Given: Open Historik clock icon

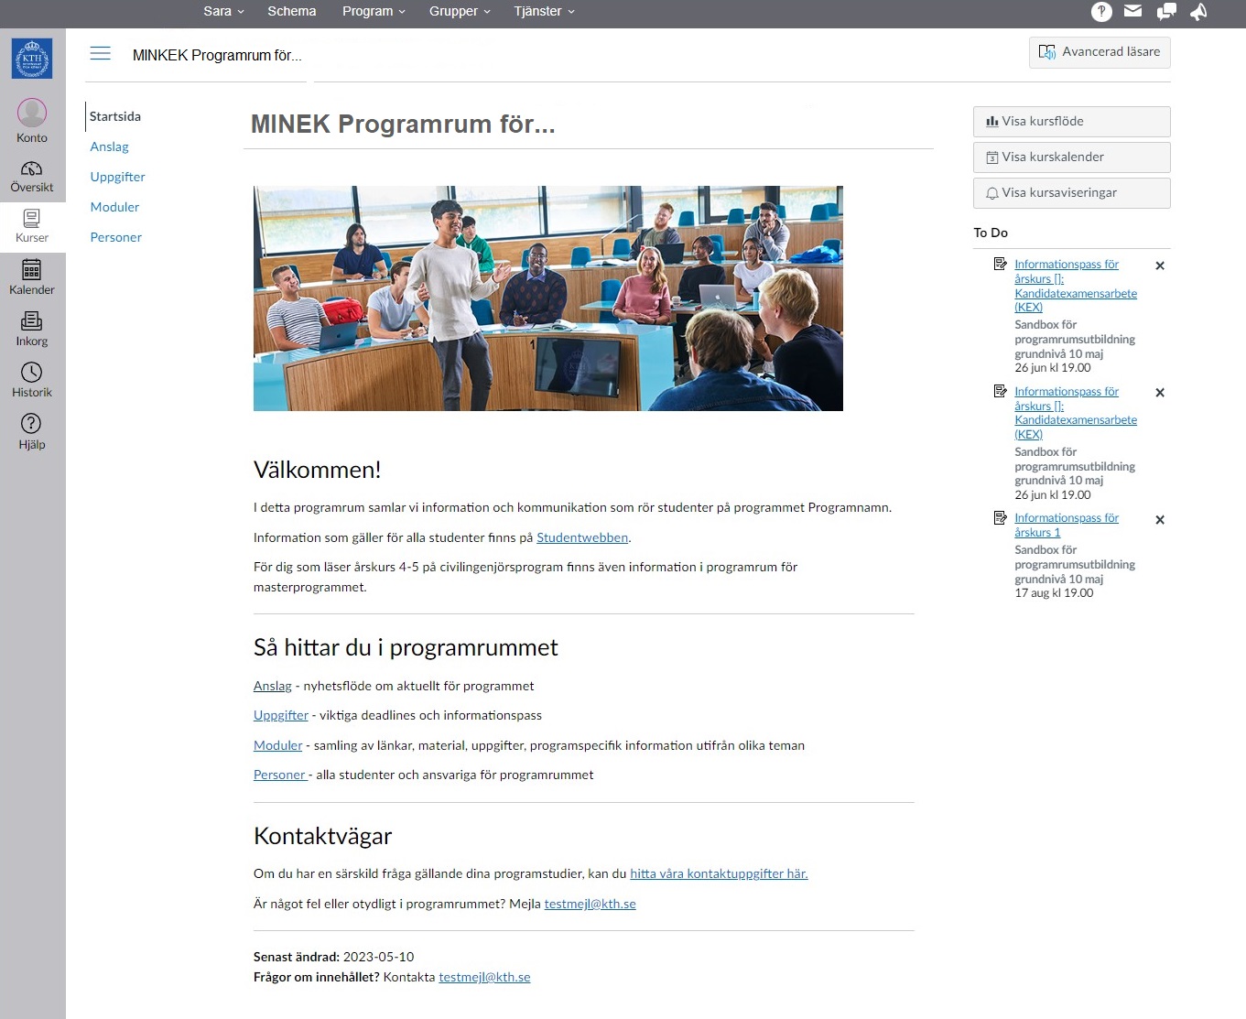Looking at the screenshot, I should tap(32, 373).
